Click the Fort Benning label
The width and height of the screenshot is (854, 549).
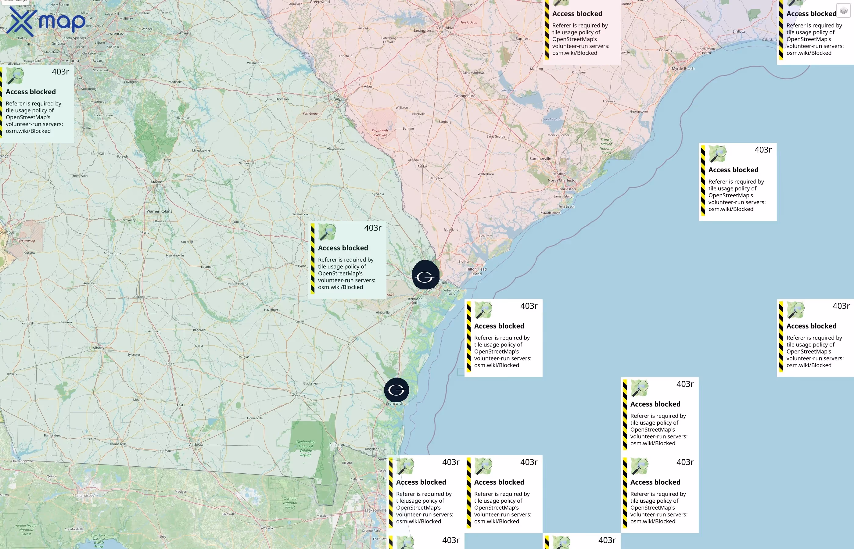[26, 241]
